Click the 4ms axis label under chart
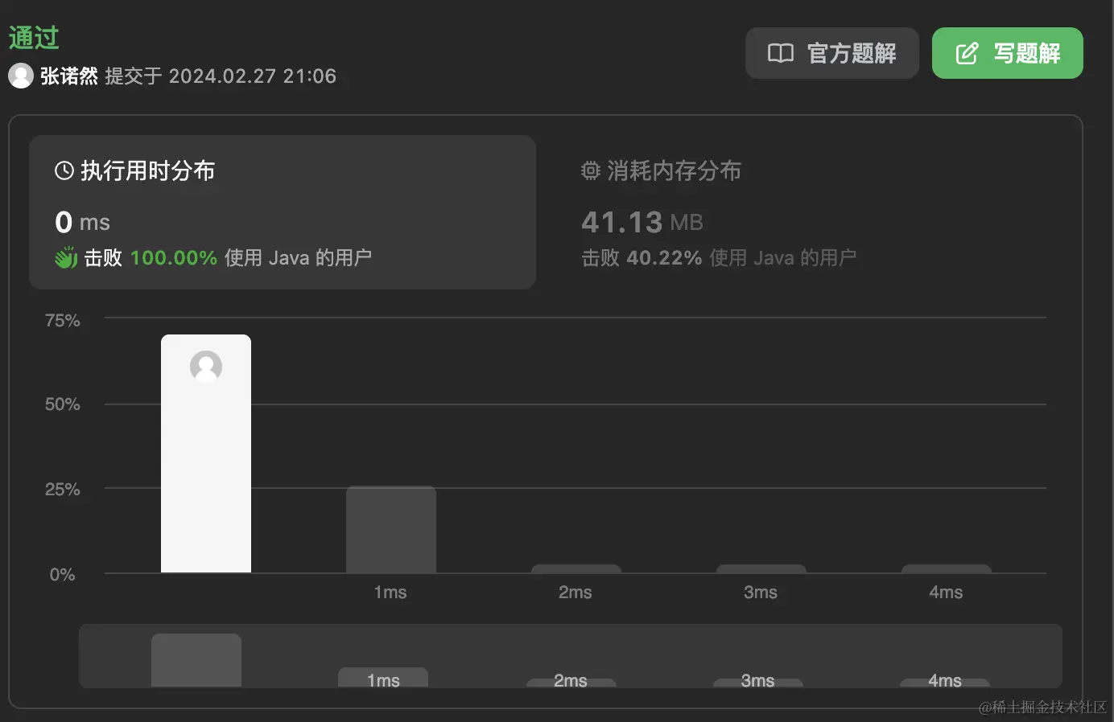Image resolution: width=1114 pixels, height=722 pixels. coord(946,593)
